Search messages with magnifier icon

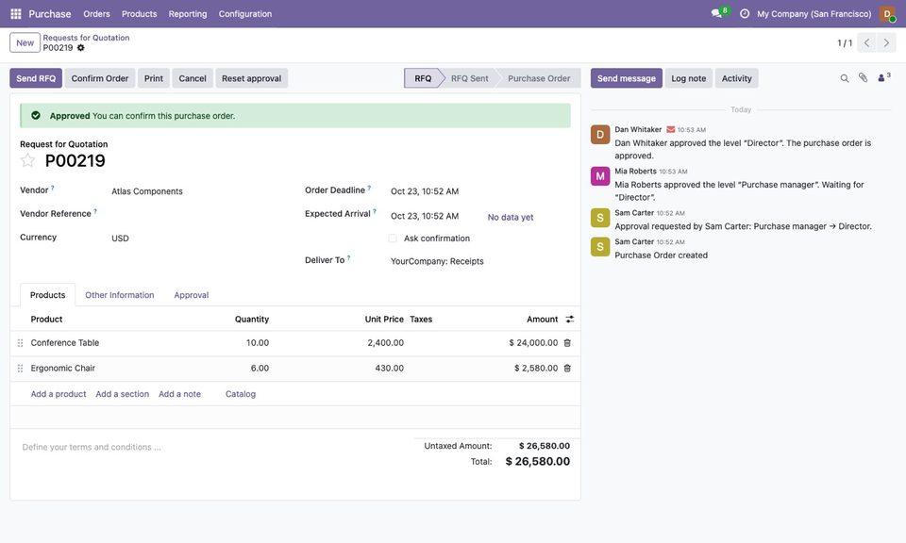click(844, 78)
